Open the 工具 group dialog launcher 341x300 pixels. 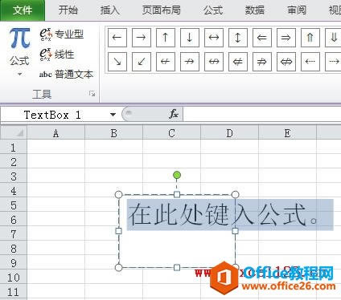pos(92,93)
